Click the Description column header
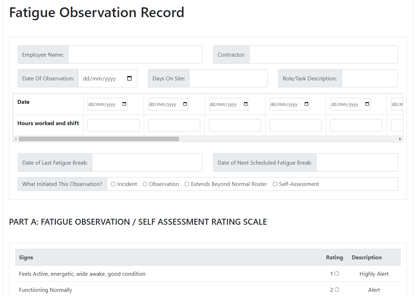Image resolution: width=419 pixels, height=296 pixels. 367,257
